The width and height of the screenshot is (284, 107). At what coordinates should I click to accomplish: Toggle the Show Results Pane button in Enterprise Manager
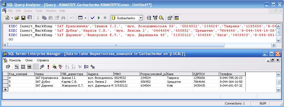pyautogui.click(x=36, y=67)
